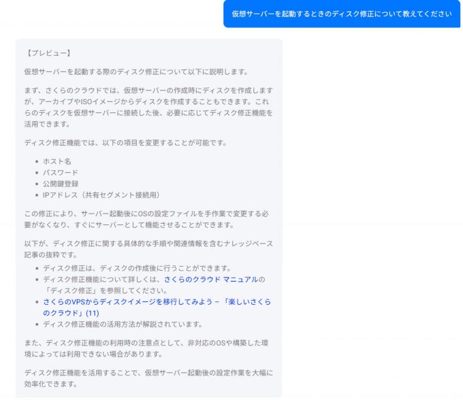Click the text 記事の抜粋です
Image resolution: width=463 pixels, height=400 pixels.
tap(51, 254)
